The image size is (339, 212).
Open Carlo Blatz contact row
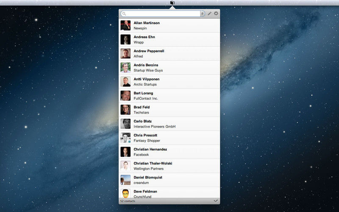tap(169, 124)
